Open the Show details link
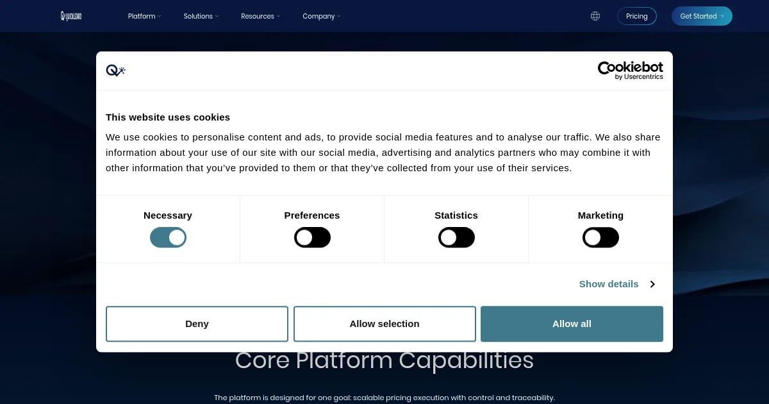 tap(609, 284)
